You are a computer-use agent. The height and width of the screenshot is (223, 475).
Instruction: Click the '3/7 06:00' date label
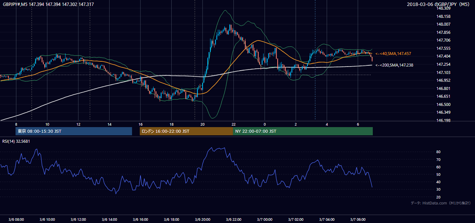click(358, 219)
